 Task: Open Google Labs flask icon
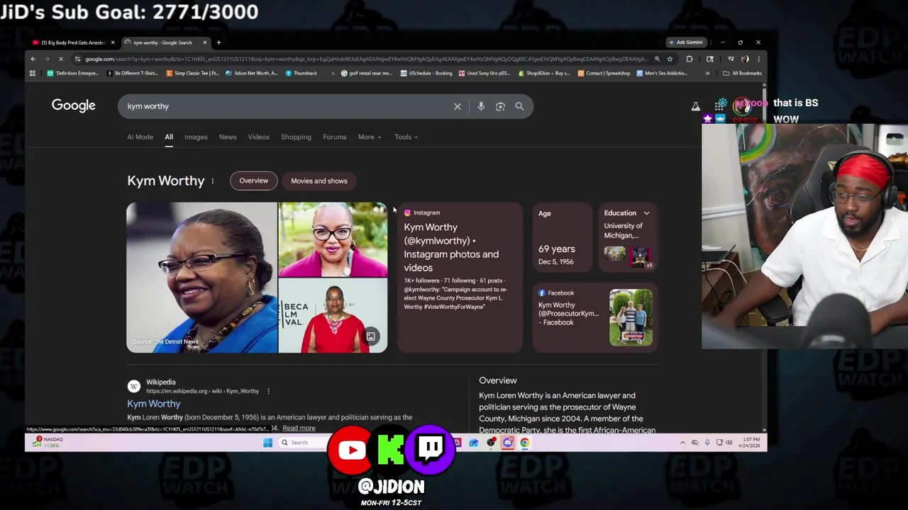tap(695, 106)
